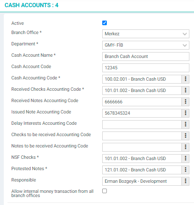Click the Cash Account Name input field
This screenshot has height=205, width=194.
click(x=146, y=56)
